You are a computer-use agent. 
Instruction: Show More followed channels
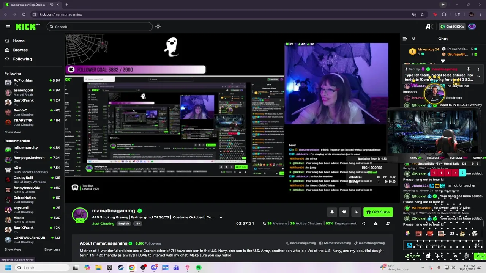pyautogui.click(x=13, y=132)
